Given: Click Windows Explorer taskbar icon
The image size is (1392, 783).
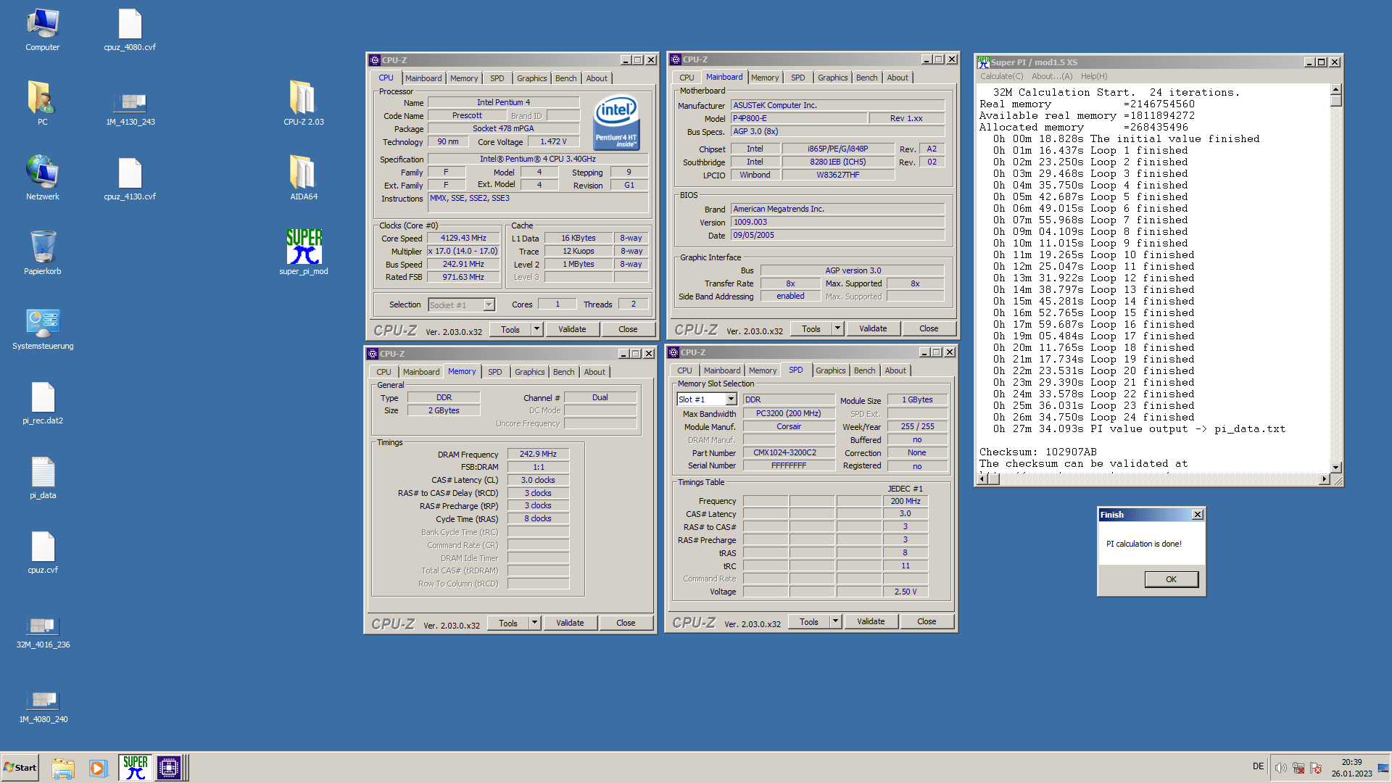Looking at the screenshot, I should 63,768.
